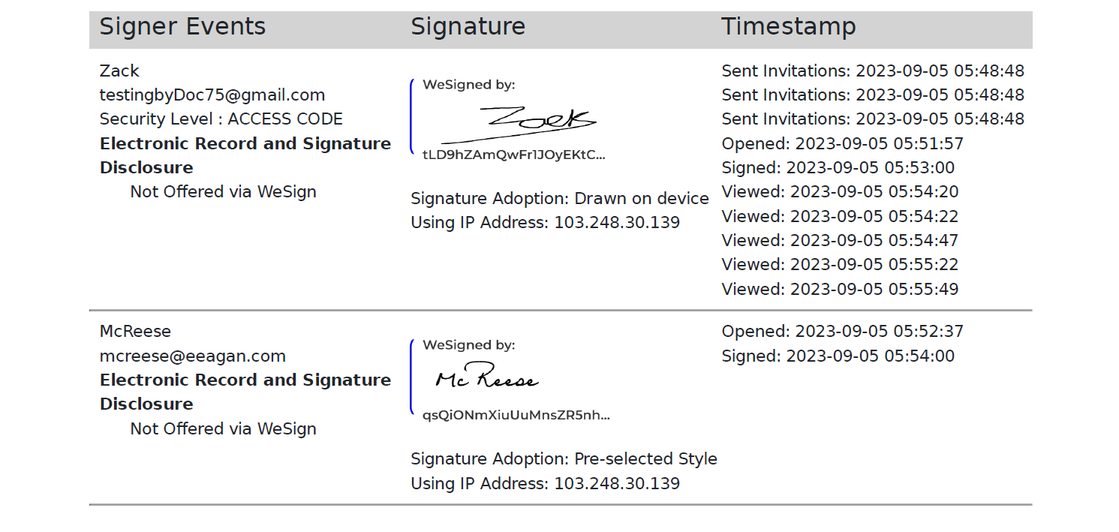Click the signer name McReese

[x=135, y=331]
